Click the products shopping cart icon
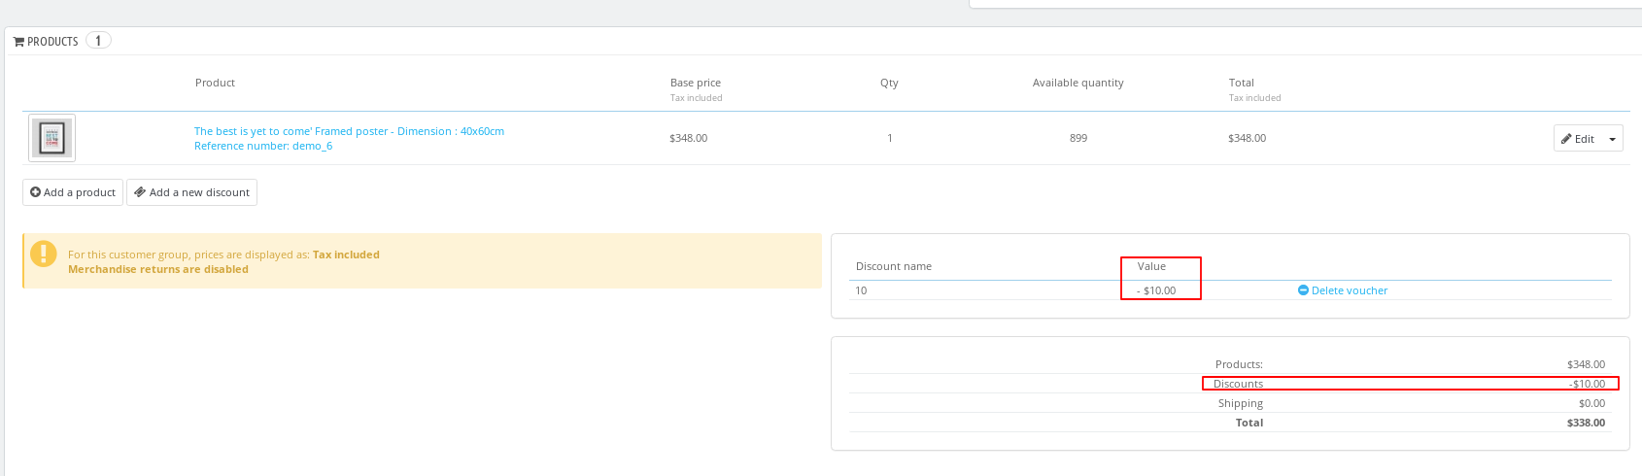The width and height of the screenshot is (1642, 476). click(18, 42)
